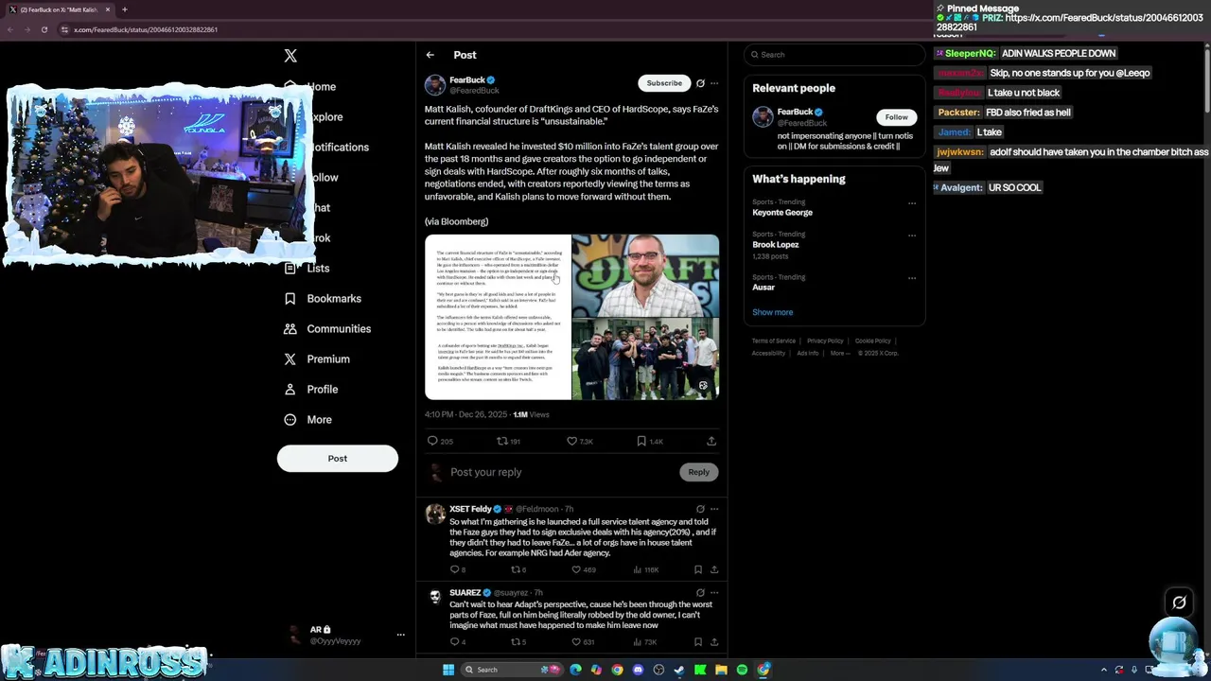Open the Profile icon in the sidebar
This screenshot has width=1211, height=681.
(x=290, y=389)
